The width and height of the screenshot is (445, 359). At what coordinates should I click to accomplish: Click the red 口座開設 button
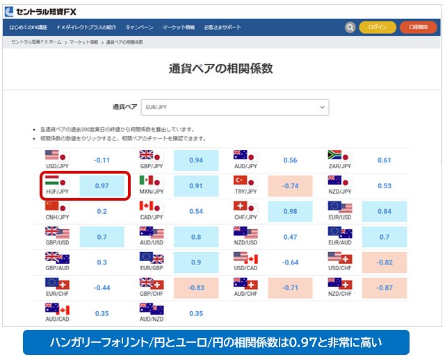tap(418, 27)
